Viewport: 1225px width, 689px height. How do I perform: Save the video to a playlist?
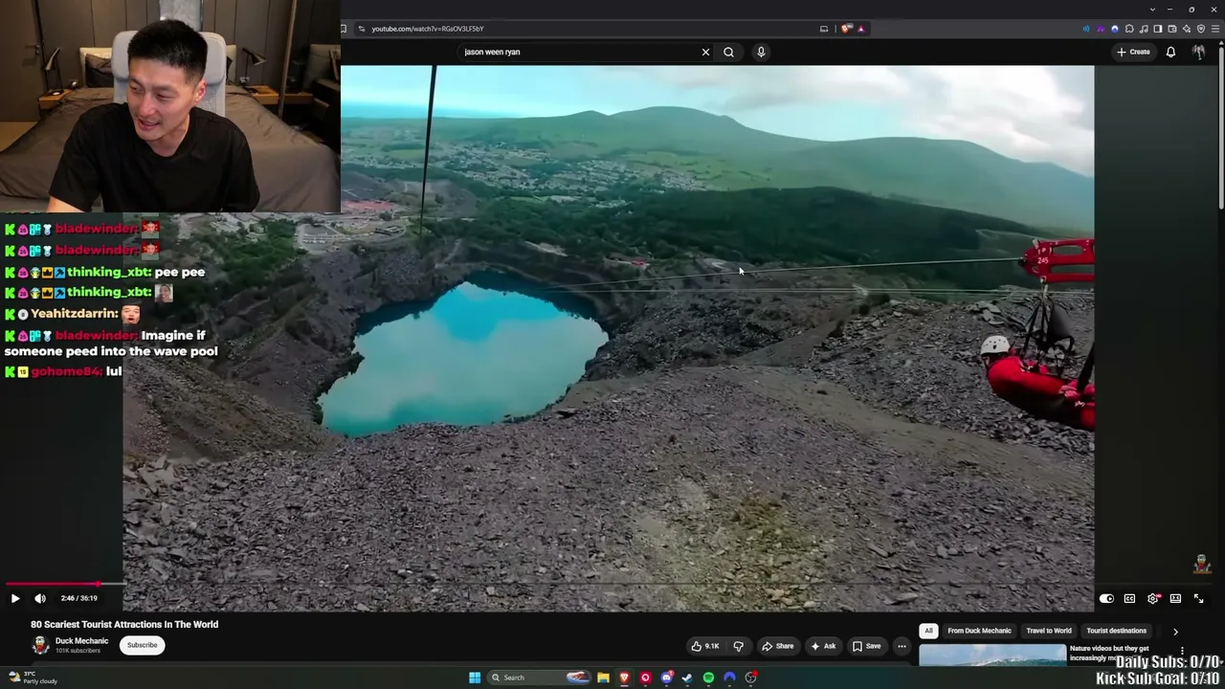[867, 646]
